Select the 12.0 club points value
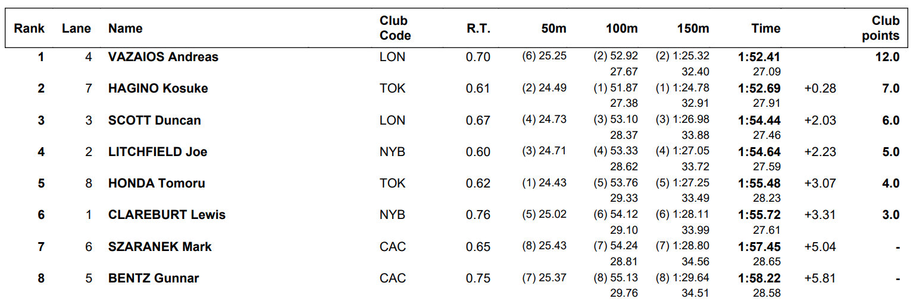 click(887, 57)
